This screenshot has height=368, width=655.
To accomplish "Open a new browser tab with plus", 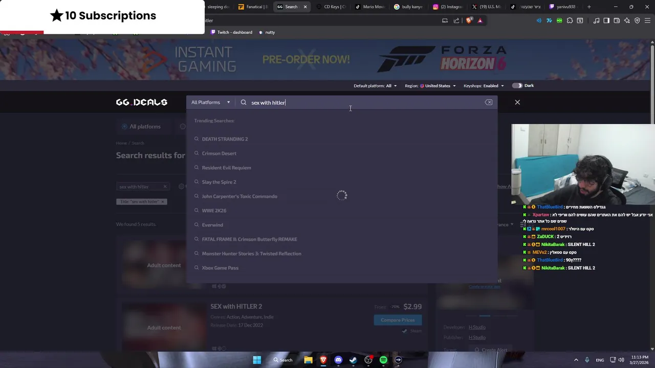I will coord(589,7).
